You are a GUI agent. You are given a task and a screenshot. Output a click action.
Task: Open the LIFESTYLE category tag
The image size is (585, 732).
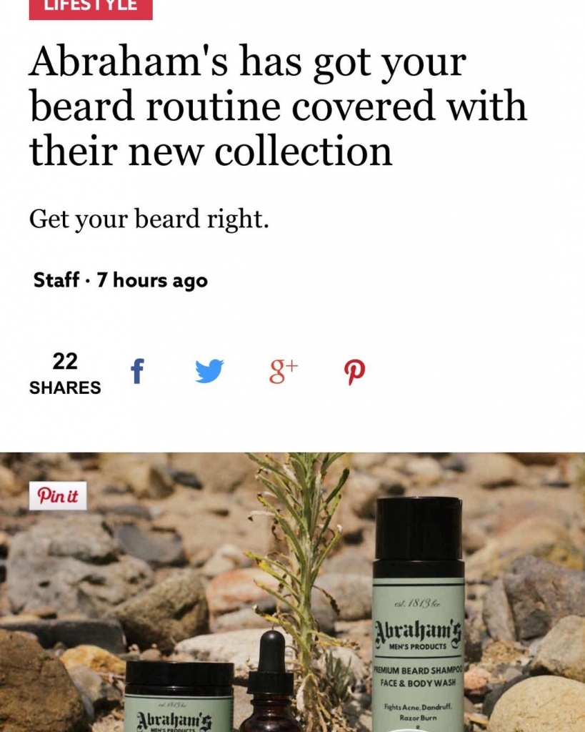click(91, 8)
